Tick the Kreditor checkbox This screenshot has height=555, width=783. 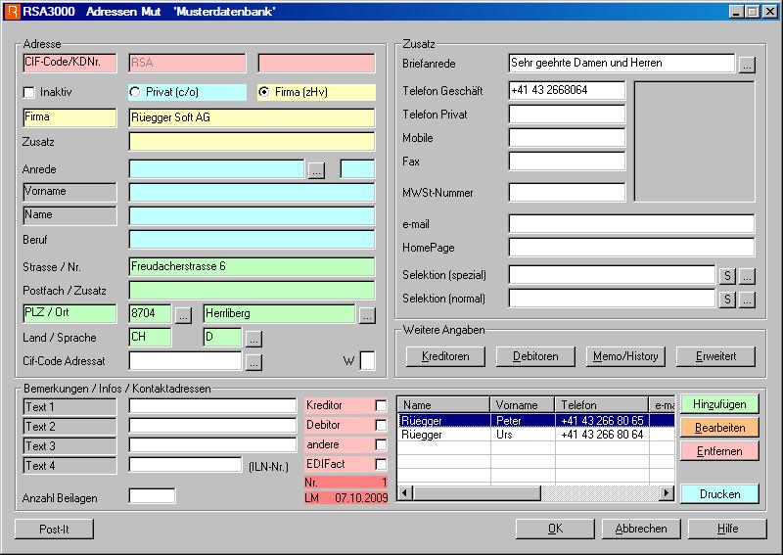(x=381, y=405)
